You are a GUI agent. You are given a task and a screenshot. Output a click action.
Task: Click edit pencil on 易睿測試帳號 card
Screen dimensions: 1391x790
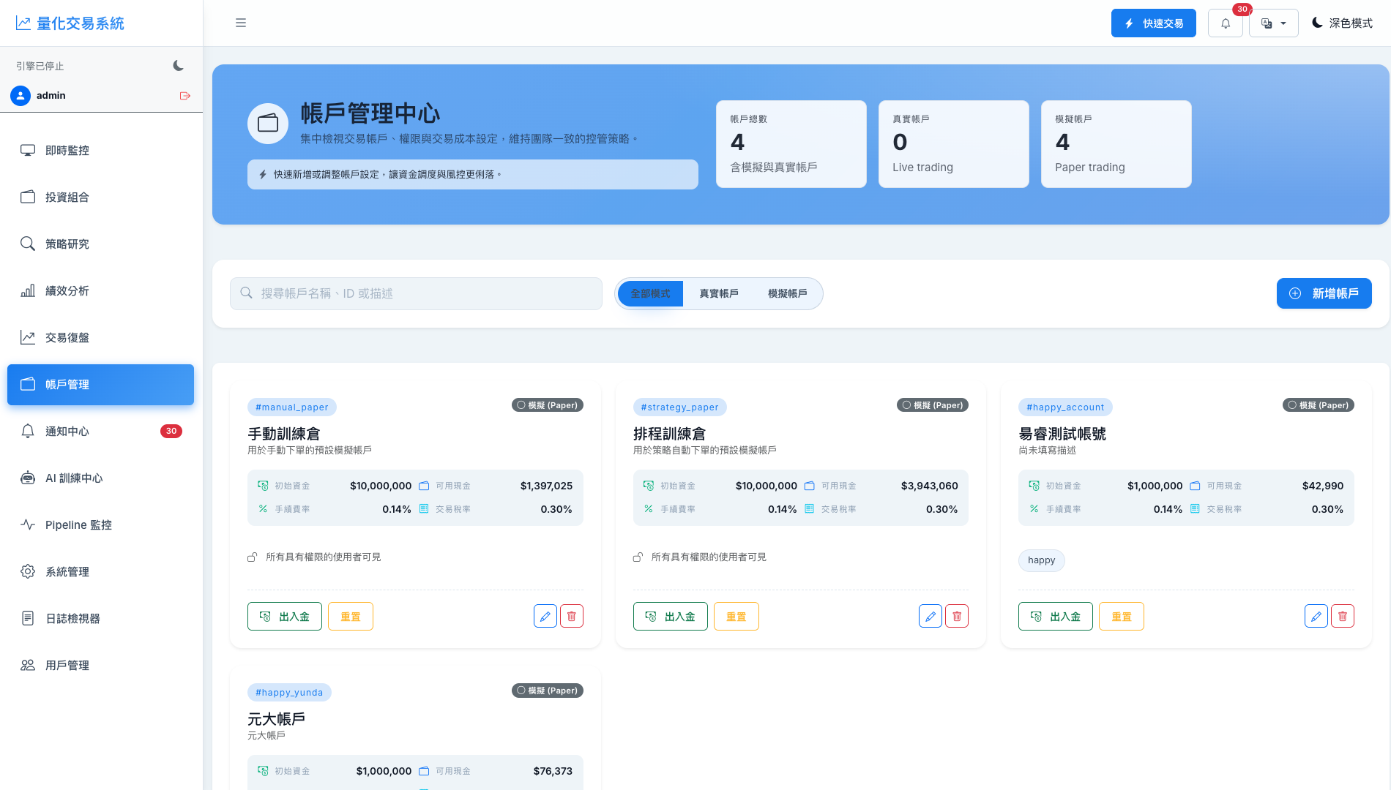pos(1316,617)
